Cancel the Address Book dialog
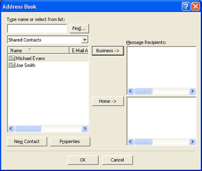 [117, 160]
